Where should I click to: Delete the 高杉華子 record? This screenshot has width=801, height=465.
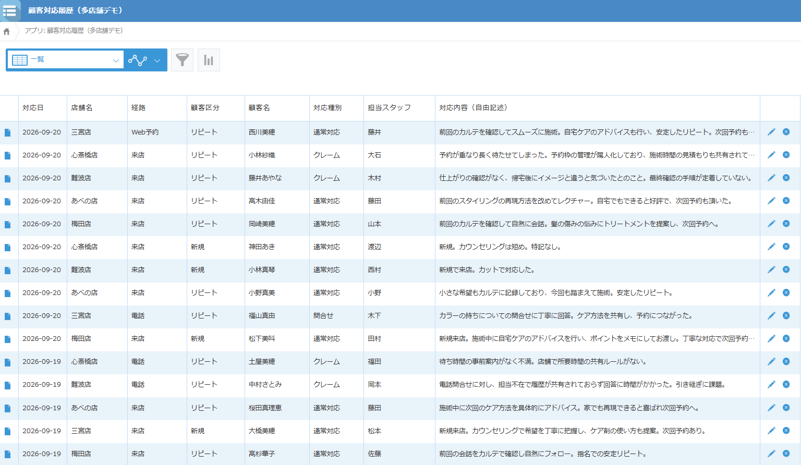pos(786,454)
